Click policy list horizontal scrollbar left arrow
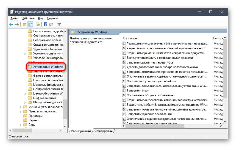Image resolution: width=236 pixels, height=147 pixels. [x=123, y=126]
